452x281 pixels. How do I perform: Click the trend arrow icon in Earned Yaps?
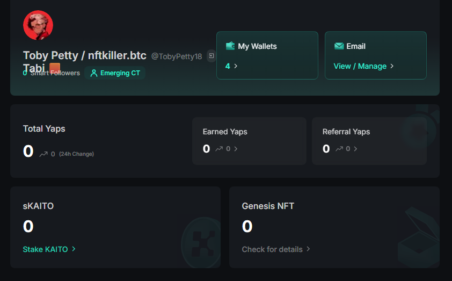tap(219, 149)
